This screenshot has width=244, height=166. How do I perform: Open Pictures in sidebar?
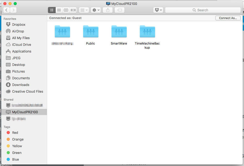24,71
